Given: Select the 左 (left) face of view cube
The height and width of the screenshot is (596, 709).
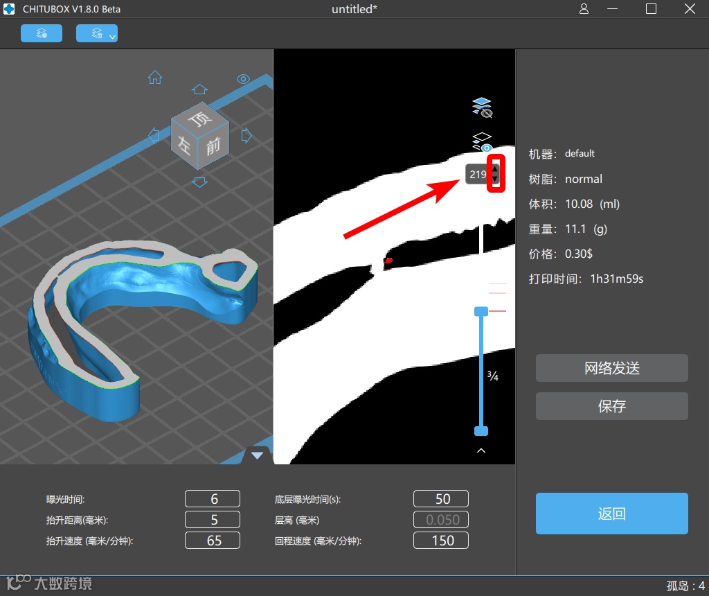Looking at the screenshot, I should tap(184, 145).
